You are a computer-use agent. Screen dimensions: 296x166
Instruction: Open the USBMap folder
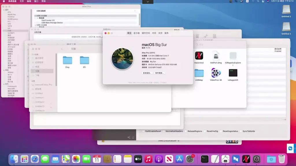coord(199,73)
